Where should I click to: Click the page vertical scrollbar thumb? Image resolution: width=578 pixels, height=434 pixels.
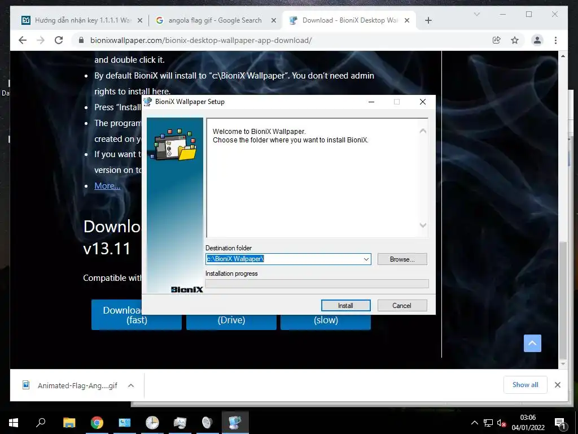click(x=563, y=300)
